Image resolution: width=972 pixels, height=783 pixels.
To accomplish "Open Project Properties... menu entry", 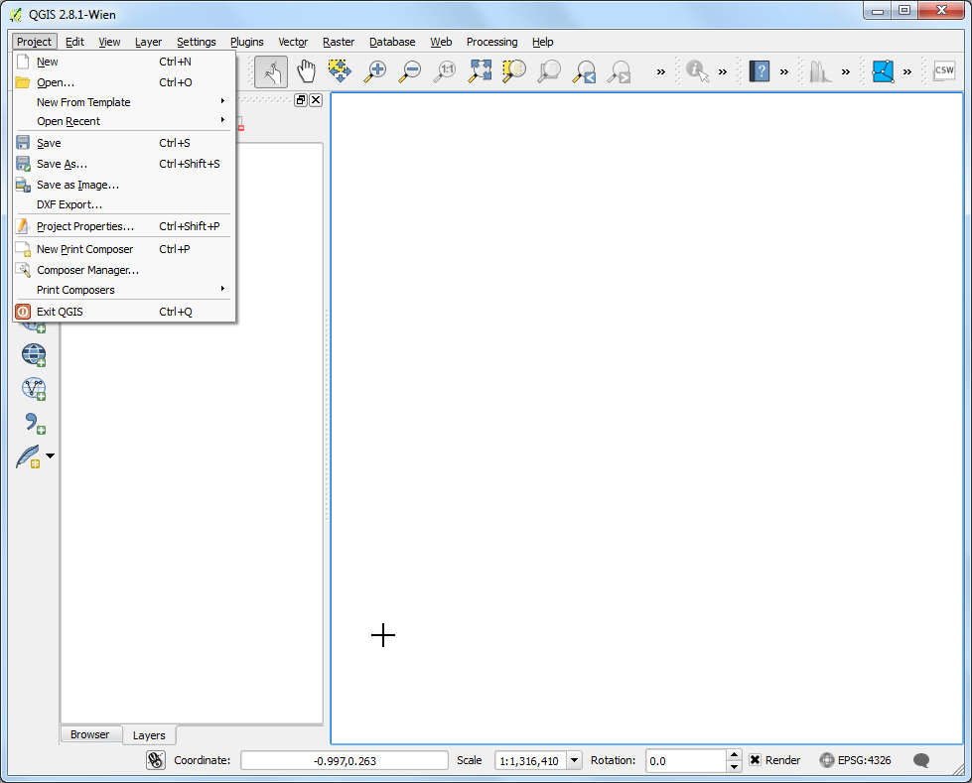I will coord(124,226).
